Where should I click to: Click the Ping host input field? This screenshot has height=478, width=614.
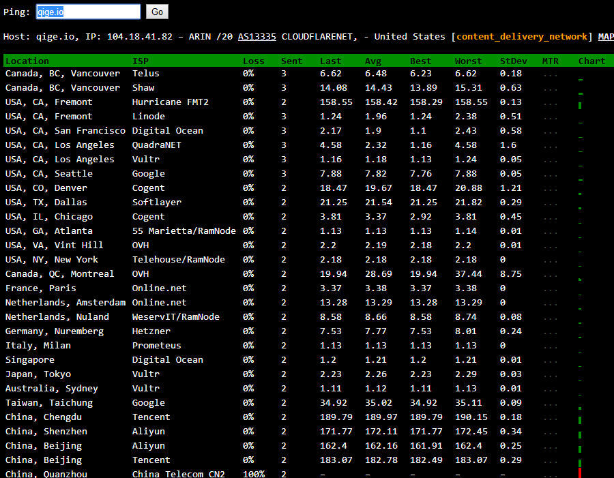[x=88, y=12]
